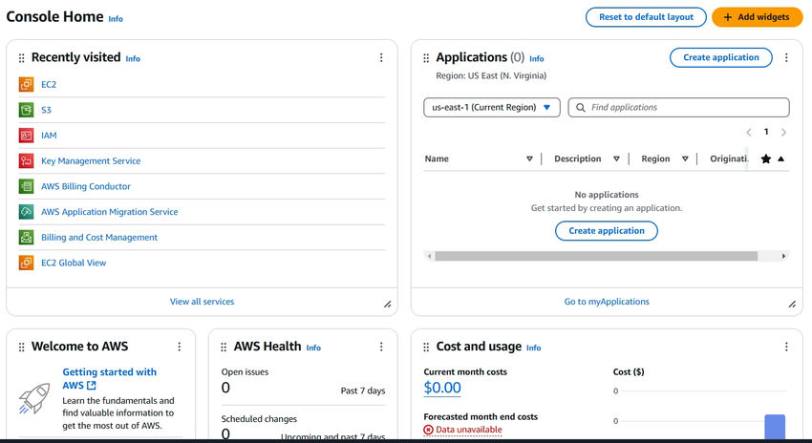Open Recently visited widget options menu
Image resolution: width=812 pixels, height=443 pixels.
[381, 58]
